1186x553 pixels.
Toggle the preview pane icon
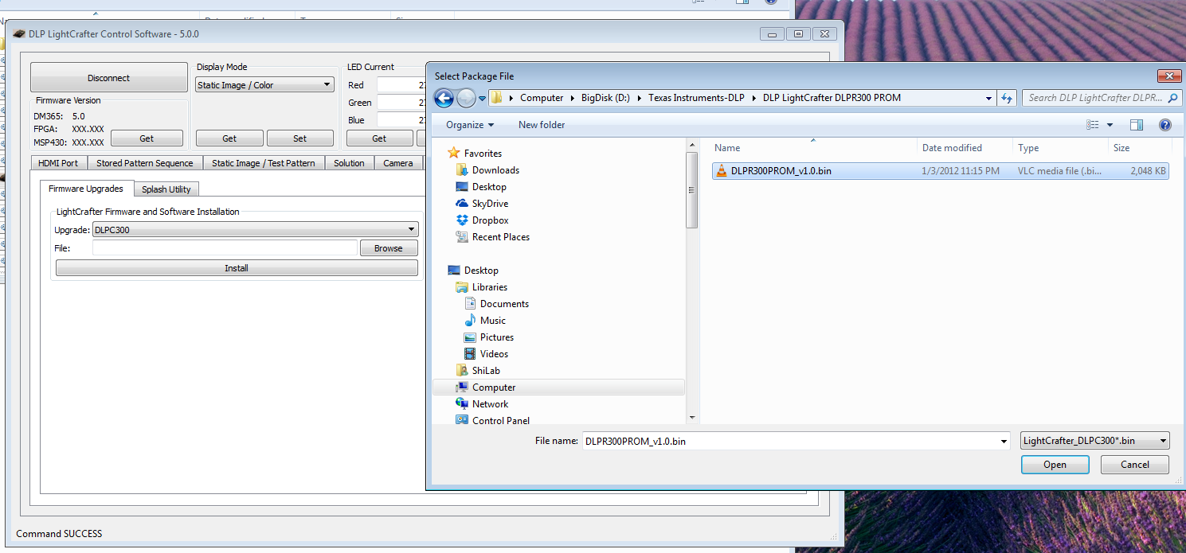click(x=1137, y=125)
